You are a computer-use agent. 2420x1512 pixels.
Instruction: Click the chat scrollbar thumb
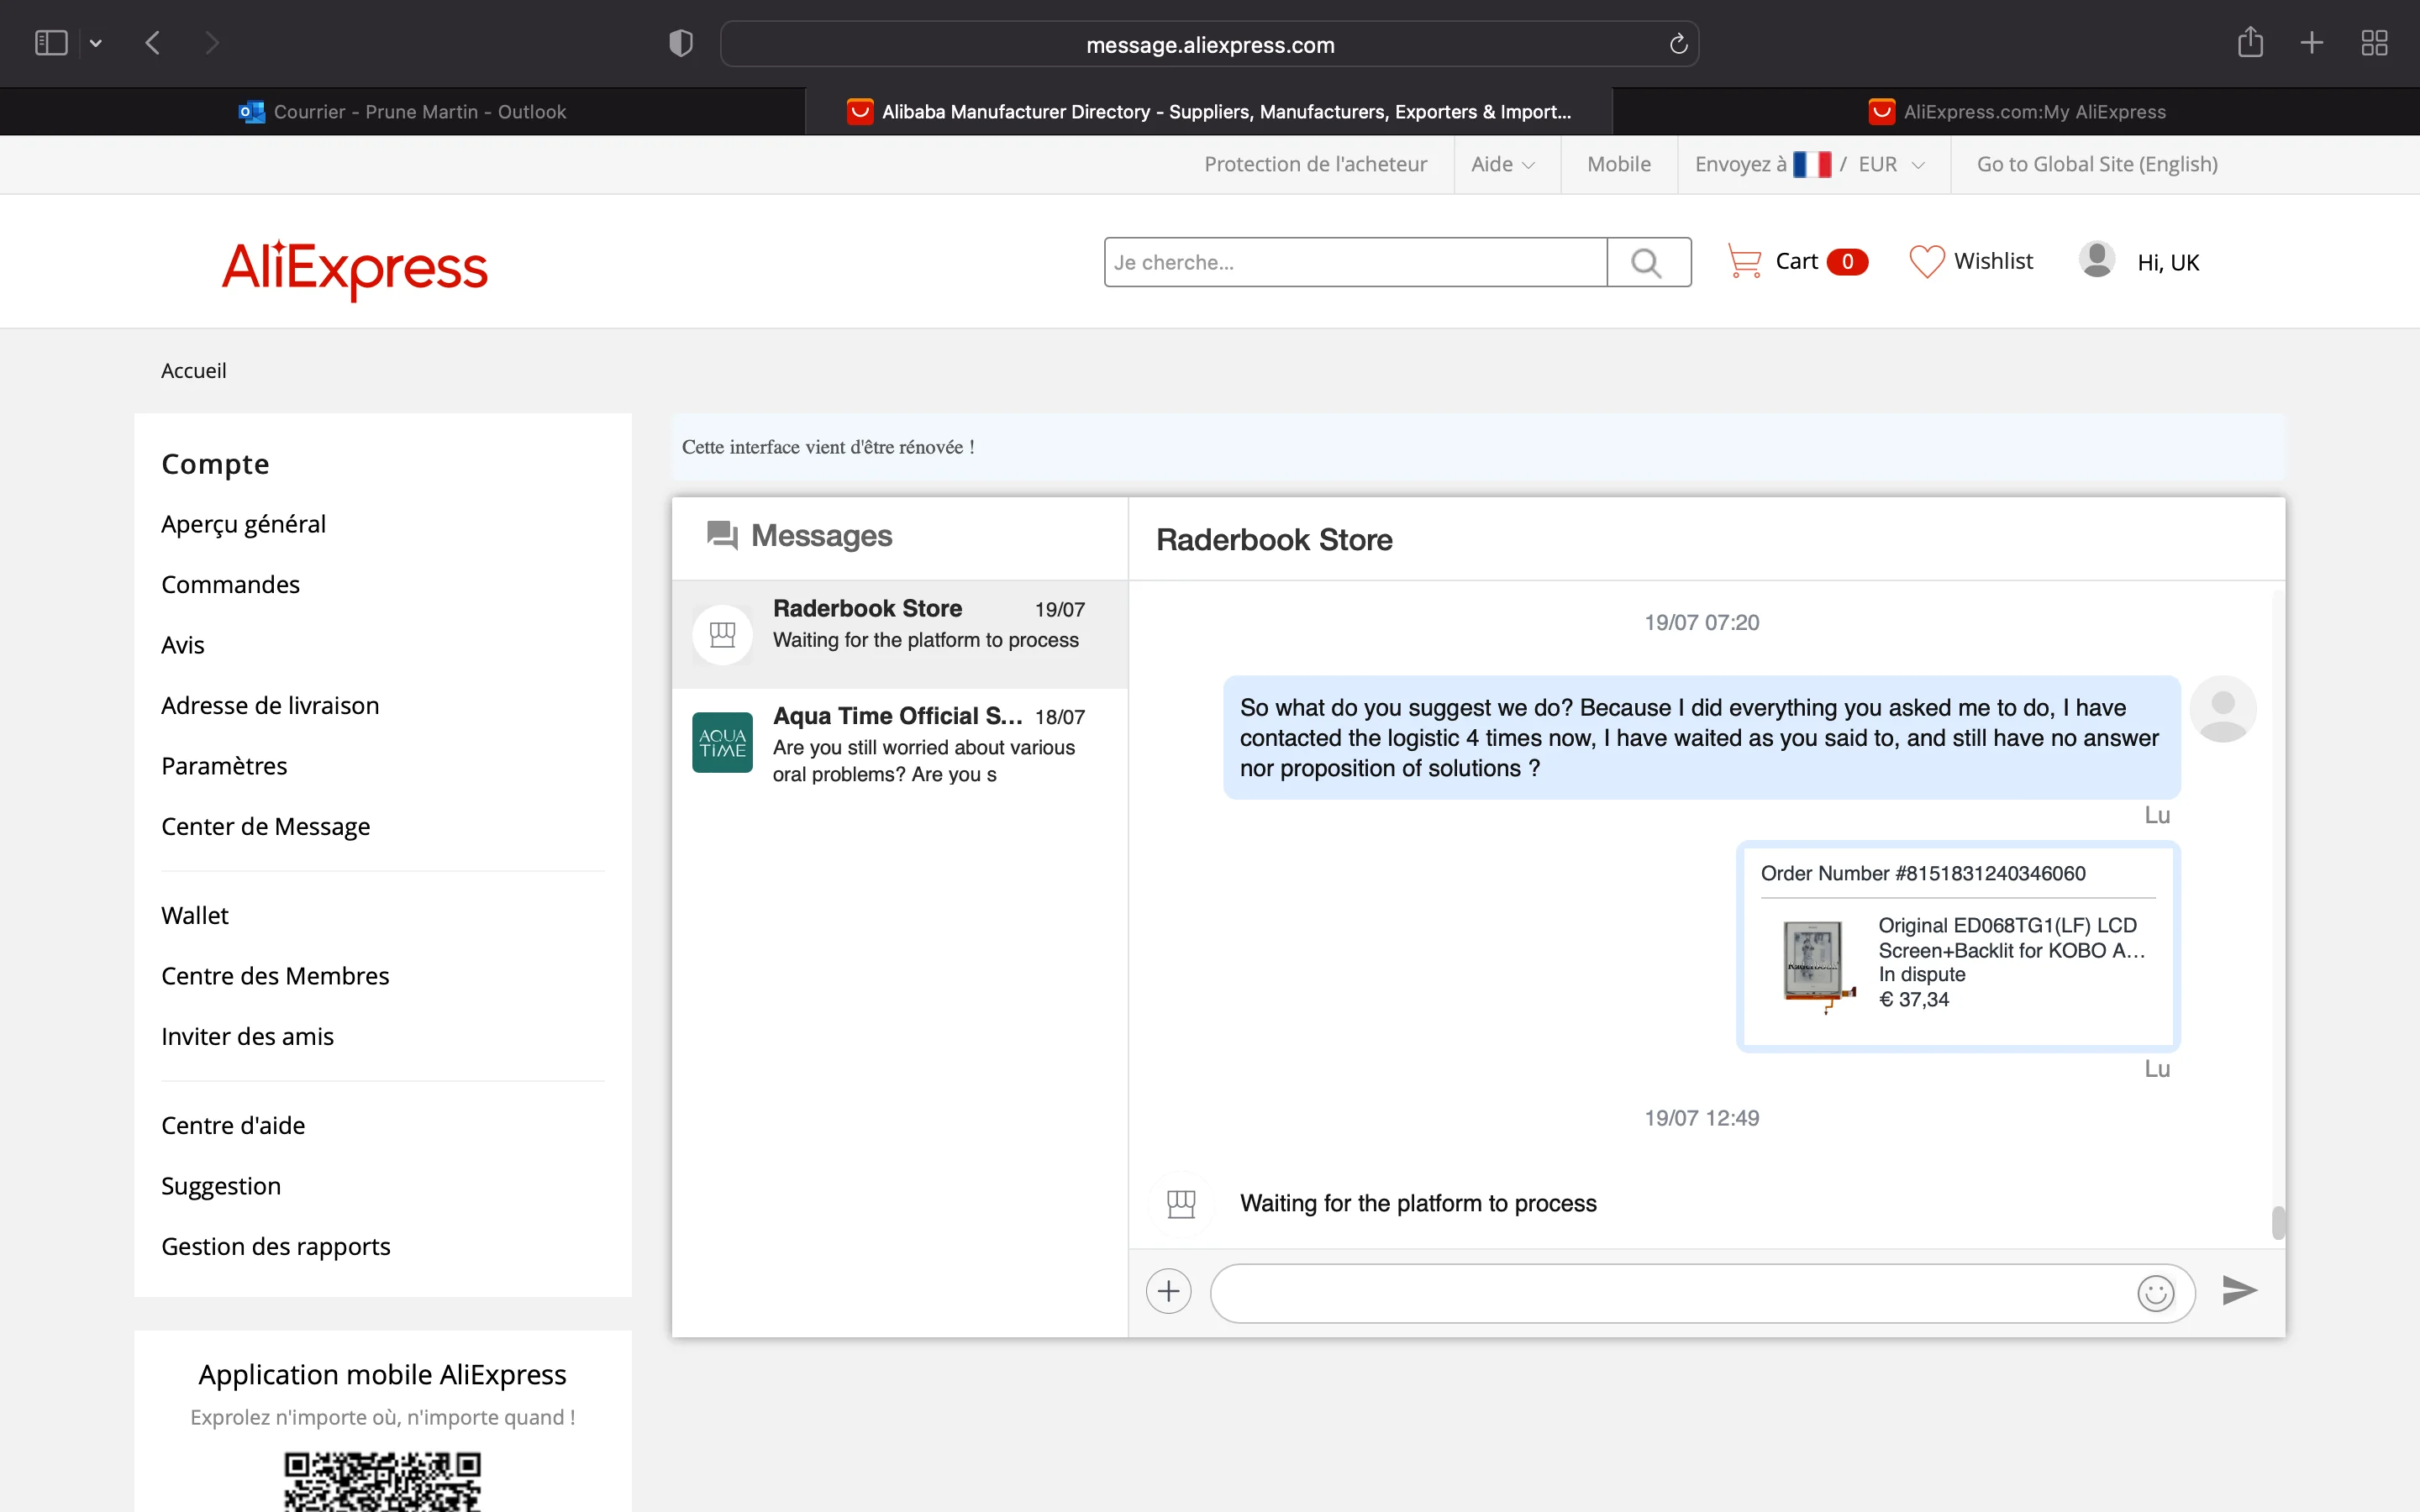point(2277,1222)
